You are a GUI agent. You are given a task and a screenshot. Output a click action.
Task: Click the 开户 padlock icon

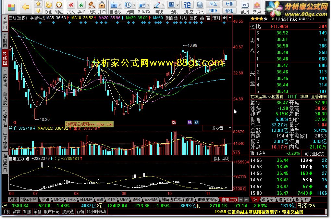[x=102, y=5]
